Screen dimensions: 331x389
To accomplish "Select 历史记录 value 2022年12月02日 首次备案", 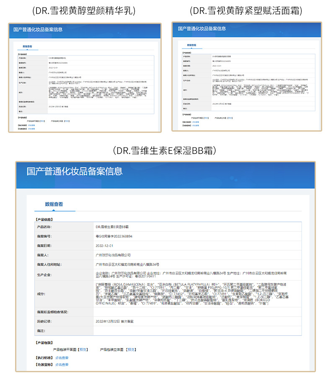I will pos(114,321).
